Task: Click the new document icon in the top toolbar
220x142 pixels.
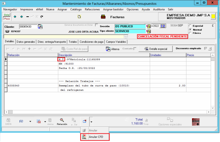Action: [79, 17]
